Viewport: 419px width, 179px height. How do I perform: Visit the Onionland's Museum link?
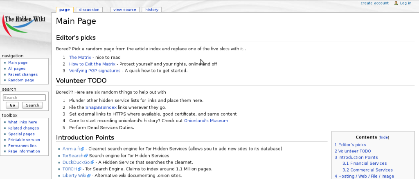(206, 121)
